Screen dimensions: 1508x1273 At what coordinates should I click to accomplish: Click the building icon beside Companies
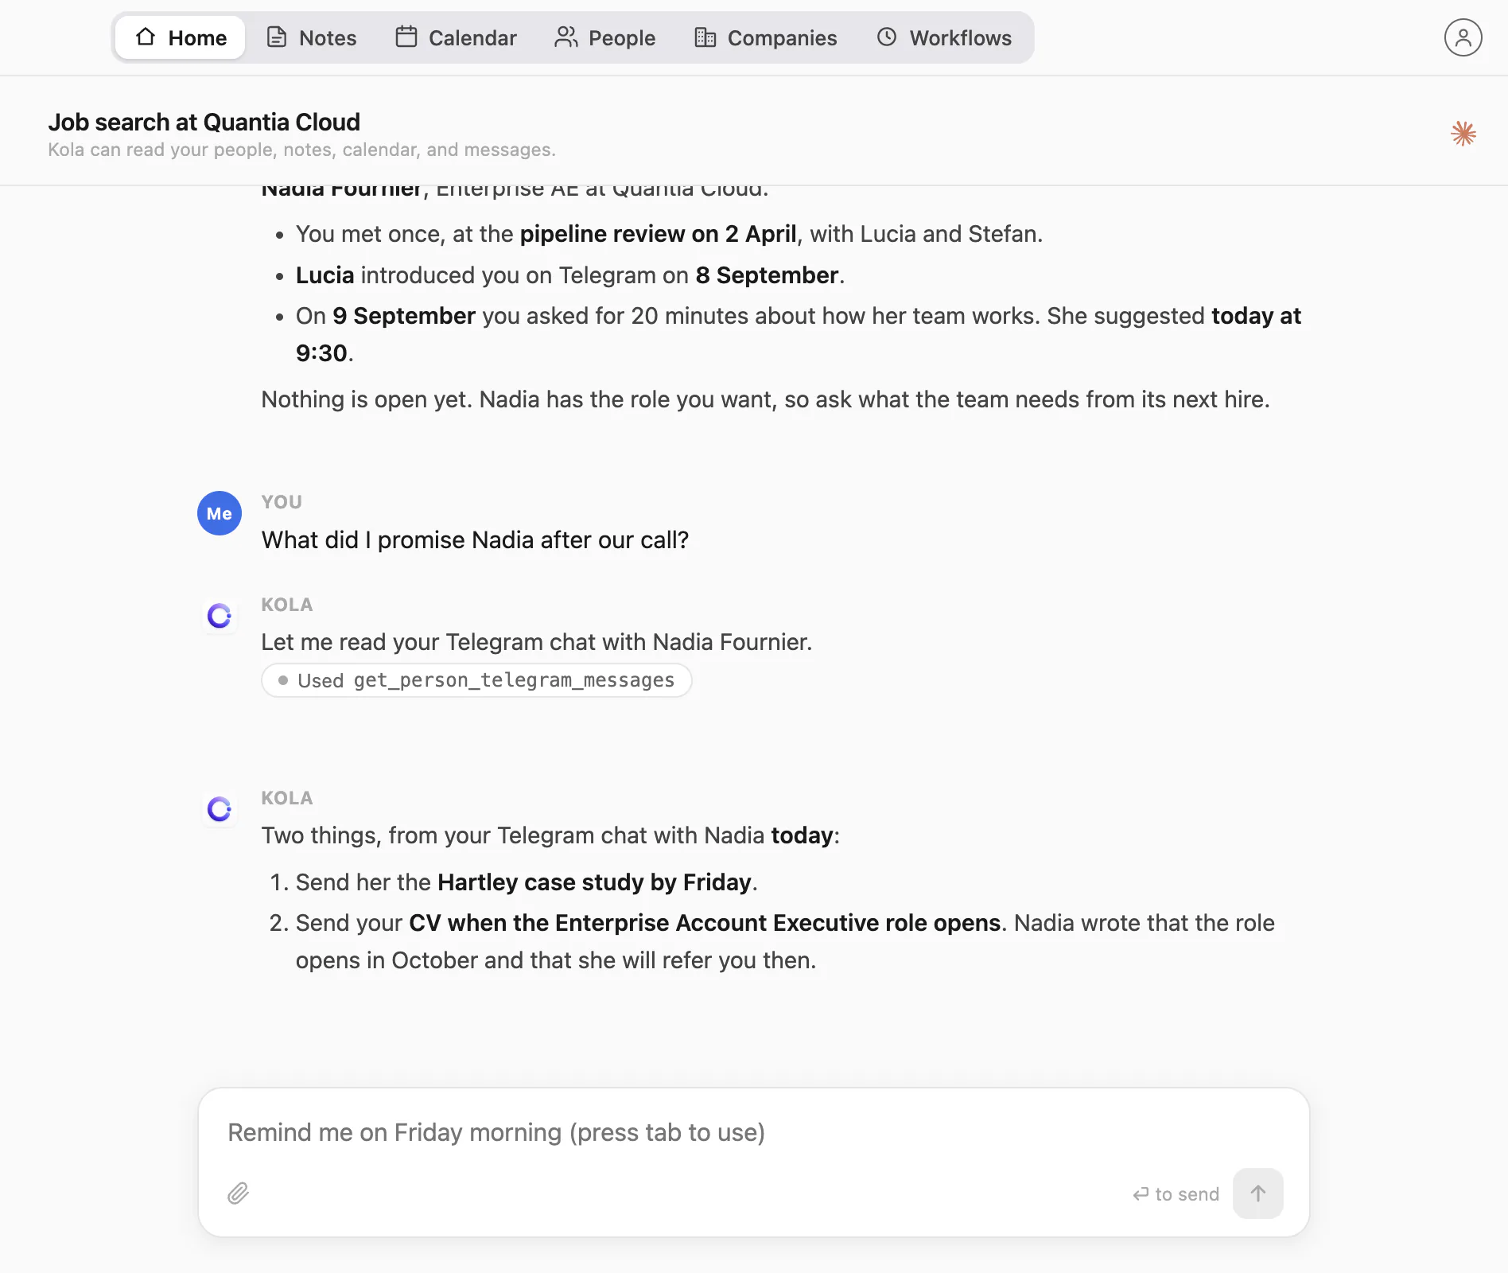click(705, 37)
